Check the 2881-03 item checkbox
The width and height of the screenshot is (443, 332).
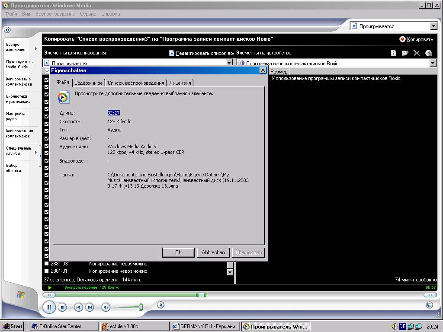pyautogui.click(x=47, y=264)
